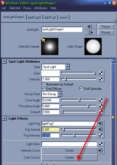Click the Fog Spread slider handle

click(64, 129)
